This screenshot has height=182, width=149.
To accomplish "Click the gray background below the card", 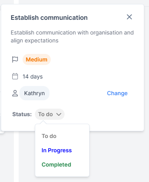I will pos(119,156).
